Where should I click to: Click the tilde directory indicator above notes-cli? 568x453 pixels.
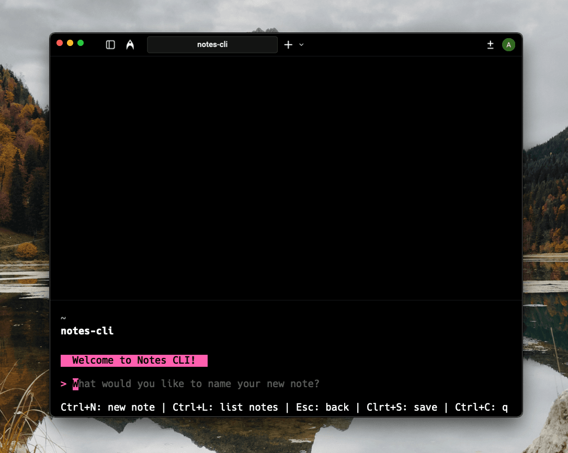(x=63, y=318)
